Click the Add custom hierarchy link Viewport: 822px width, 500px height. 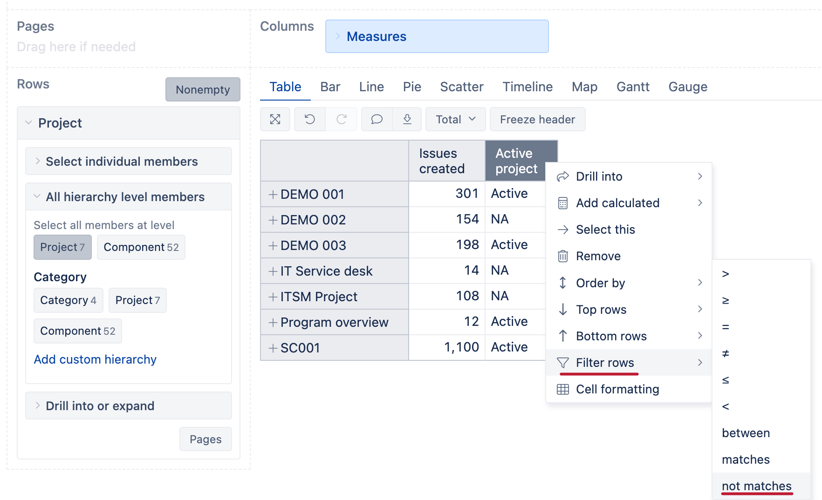point(95,359)
